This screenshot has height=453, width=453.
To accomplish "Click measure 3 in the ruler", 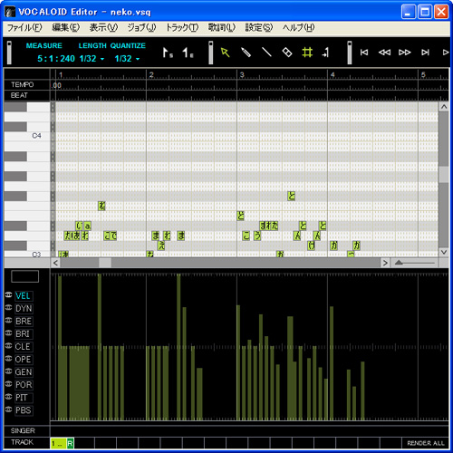I will (x=242, y=74).
